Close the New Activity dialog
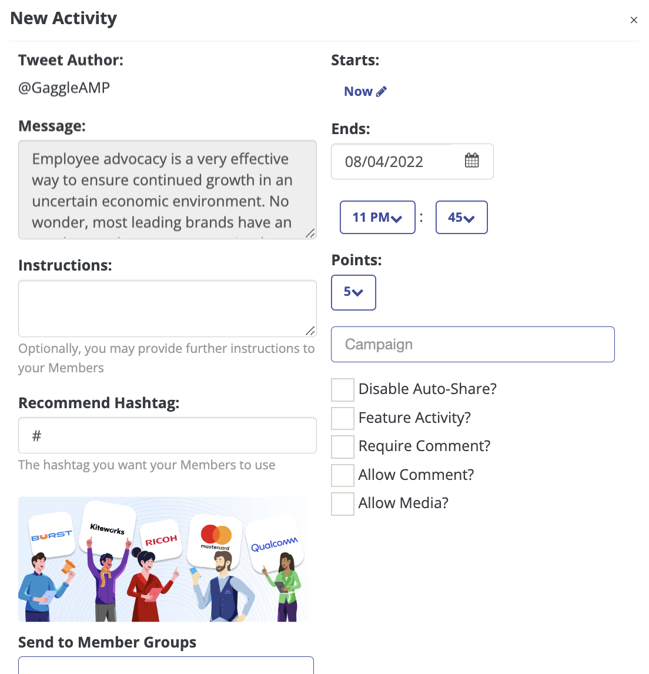Image resolution: width=649 pixels, height=674 pixels. tap(634, 20)
